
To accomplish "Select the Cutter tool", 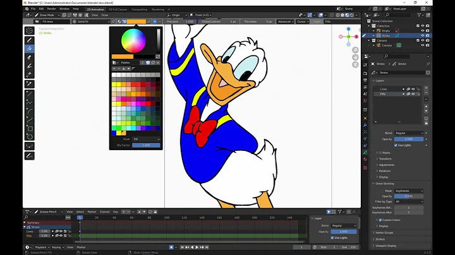I will pos(29,74).
